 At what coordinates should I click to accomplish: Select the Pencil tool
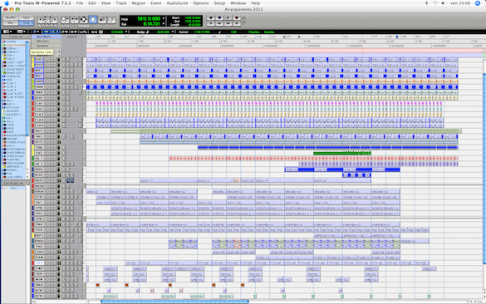tap(111, 20)
